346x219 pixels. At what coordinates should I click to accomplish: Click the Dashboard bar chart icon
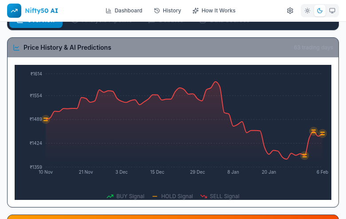(x=109, y=11)
